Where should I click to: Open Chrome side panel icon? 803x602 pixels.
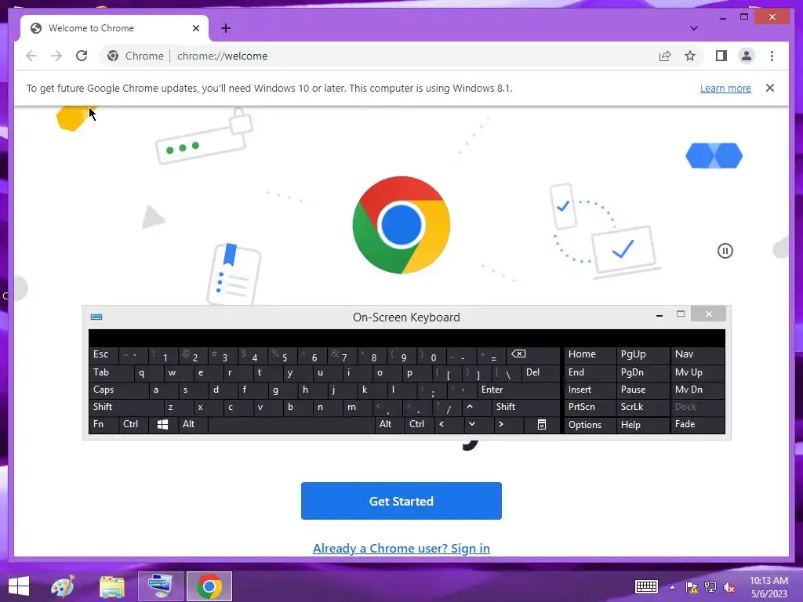[x=721, y=56]
